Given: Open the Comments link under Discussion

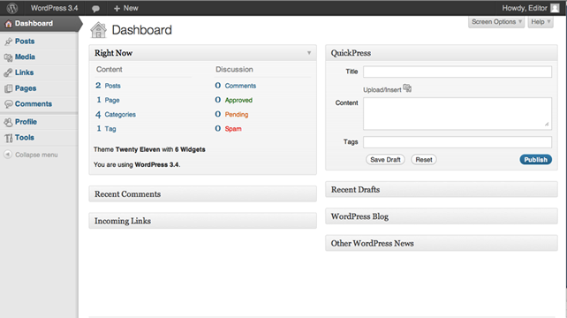Looking at the screenshot, I should (240, 86).
